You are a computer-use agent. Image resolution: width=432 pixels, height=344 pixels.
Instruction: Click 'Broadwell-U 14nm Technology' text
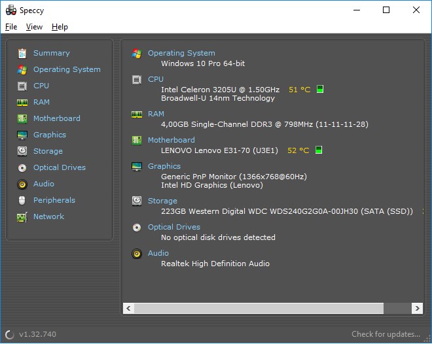click(218, 98)
